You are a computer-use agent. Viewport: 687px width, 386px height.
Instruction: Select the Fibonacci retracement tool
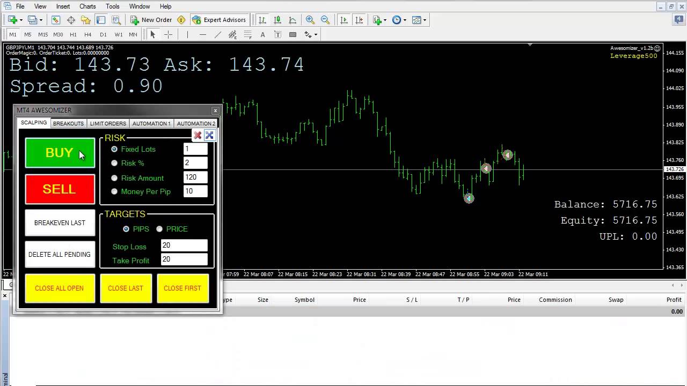tap(247, 34)
